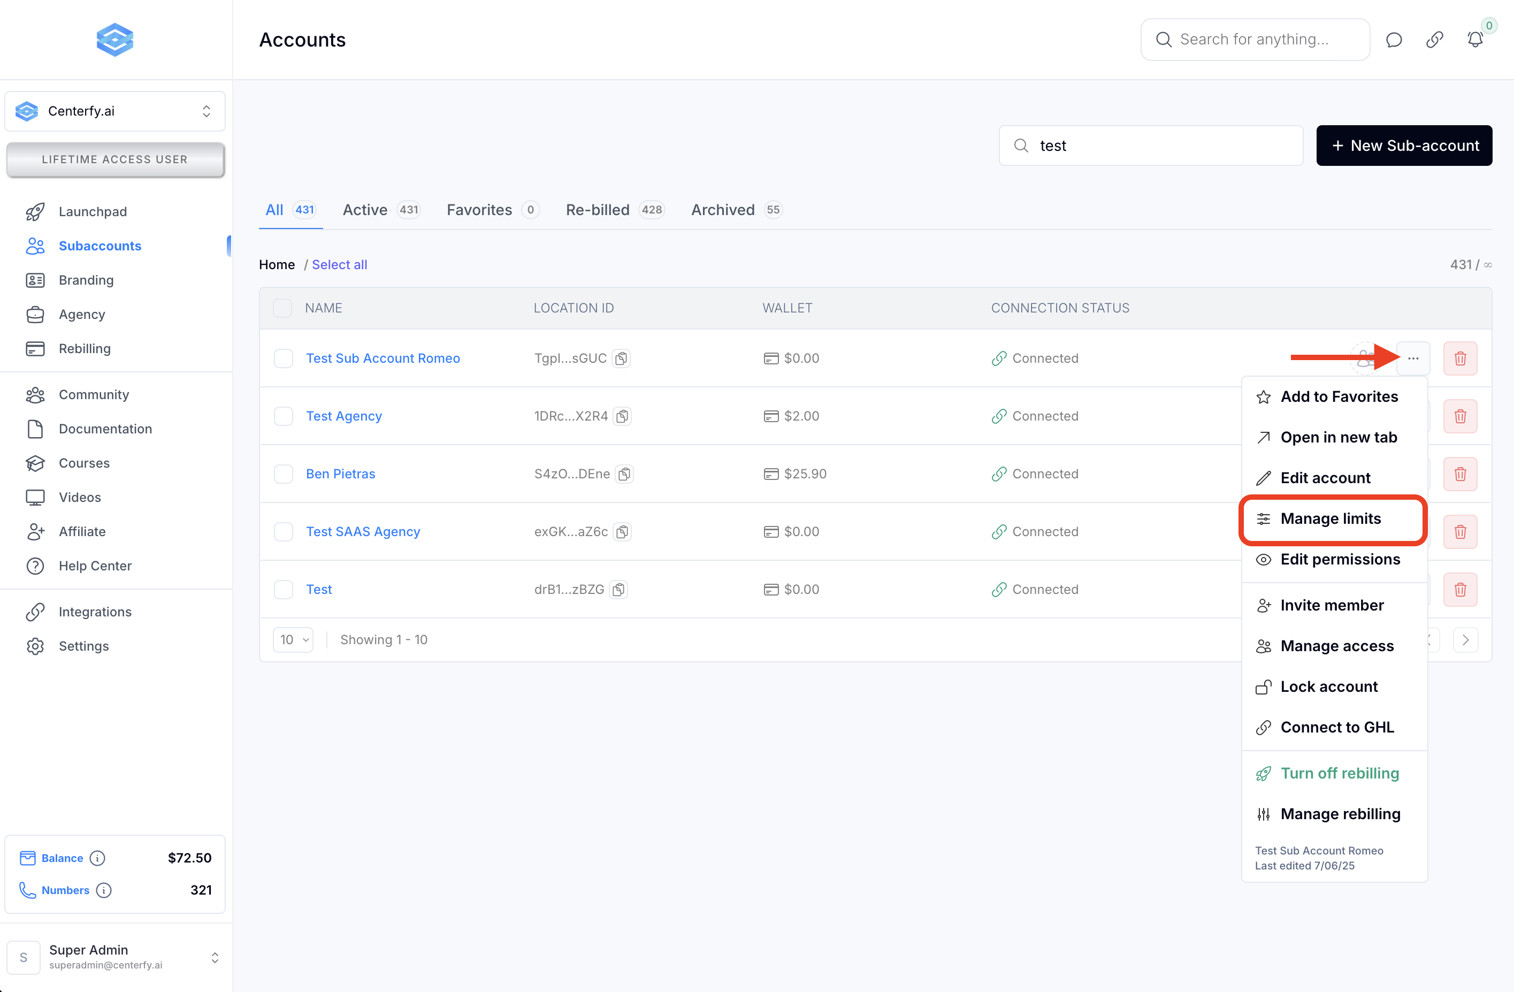Delete the Ben Pietras account via trash icon
Screen dimensions: 1514x992
pyautogui.click(x=1460, y=474)
